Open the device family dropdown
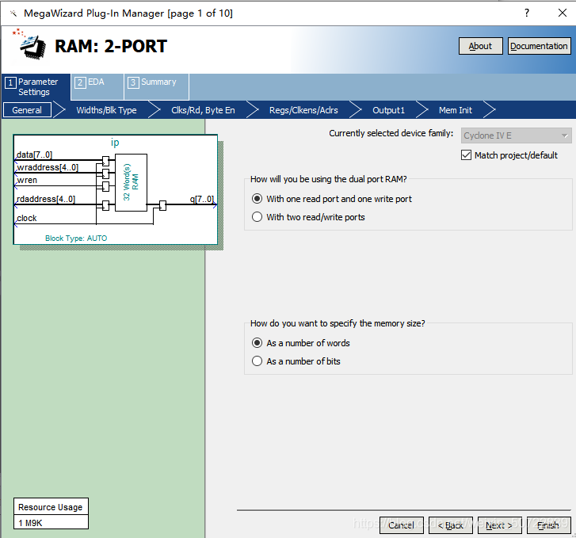The width and height of the screenshot is (576, 538). (516, 135)
